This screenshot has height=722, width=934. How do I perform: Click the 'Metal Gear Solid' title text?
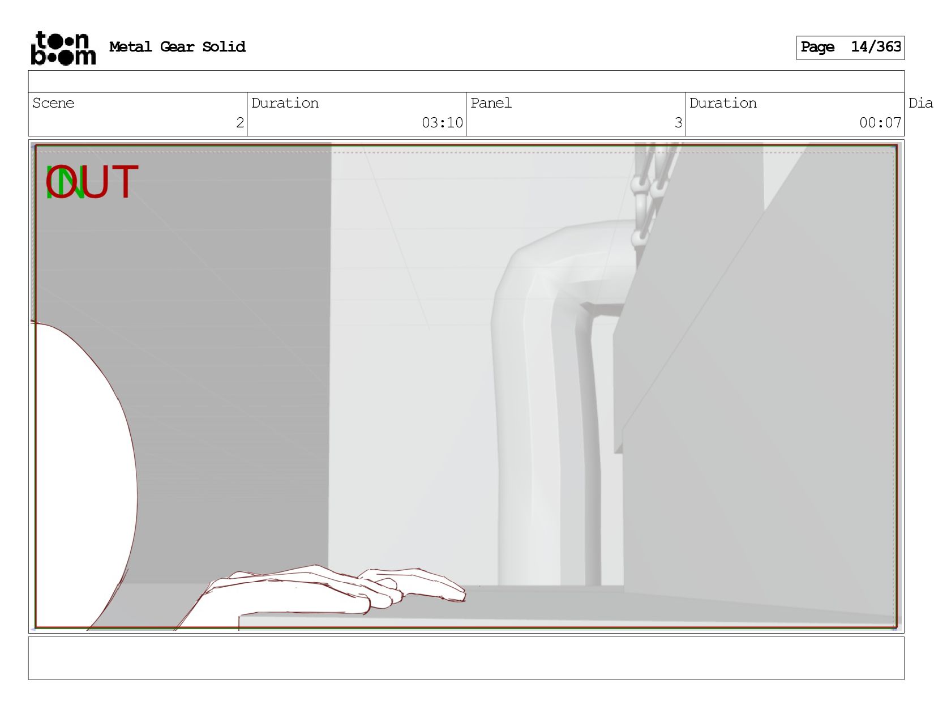pyautogui.click(x=177, y=47)
